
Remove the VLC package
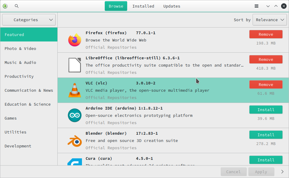tap(266, 84)
